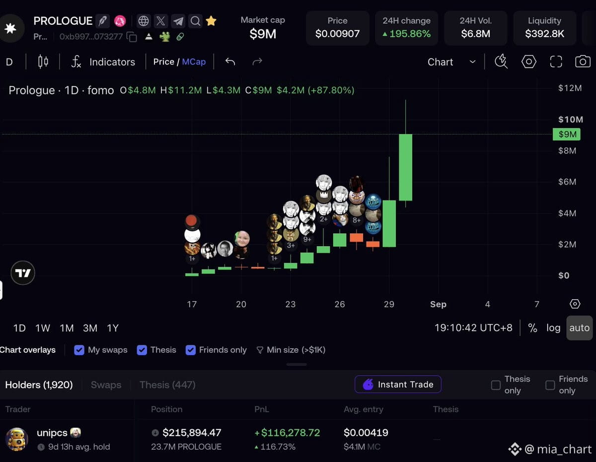Click the red circle trader marker on Aug 17

coord(192,221)
